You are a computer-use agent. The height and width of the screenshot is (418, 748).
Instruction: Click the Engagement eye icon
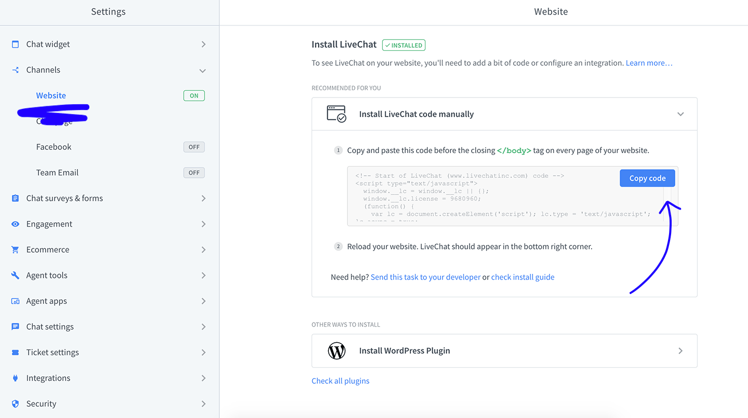click(15, 224)
